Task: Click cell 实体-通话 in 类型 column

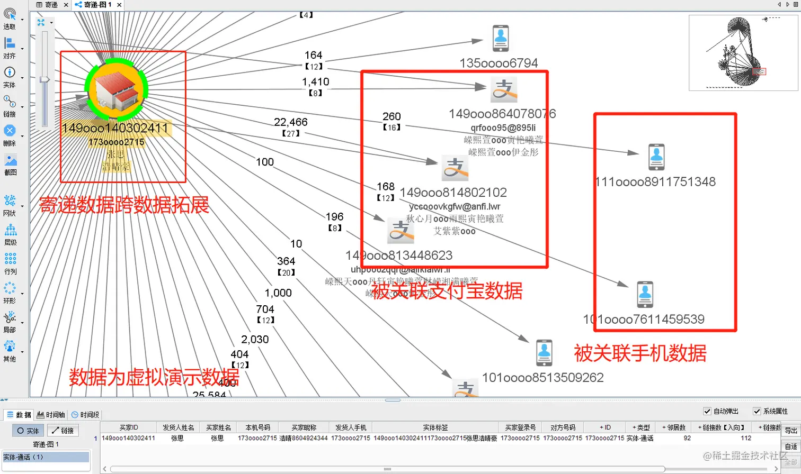Action: tap(640, 438)
